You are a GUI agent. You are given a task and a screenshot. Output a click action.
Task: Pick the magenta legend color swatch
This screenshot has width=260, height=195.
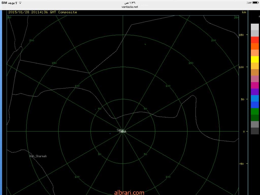pos(255,85)
